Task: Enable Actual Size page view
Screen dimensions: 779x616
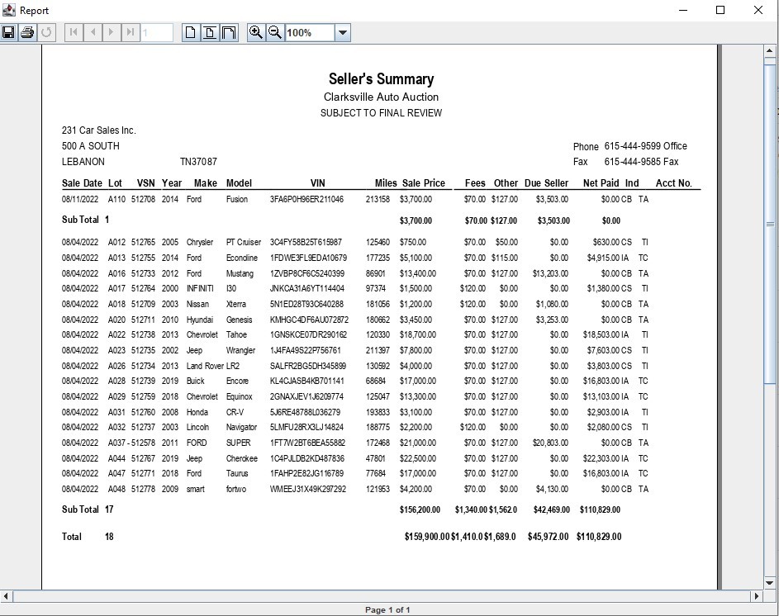Action: coord(191,32)
